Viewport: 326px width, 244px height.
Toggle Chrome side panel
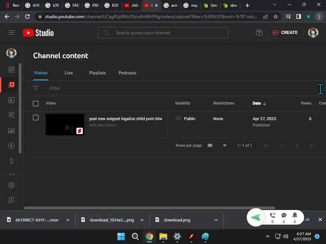[x=299, y=17]
